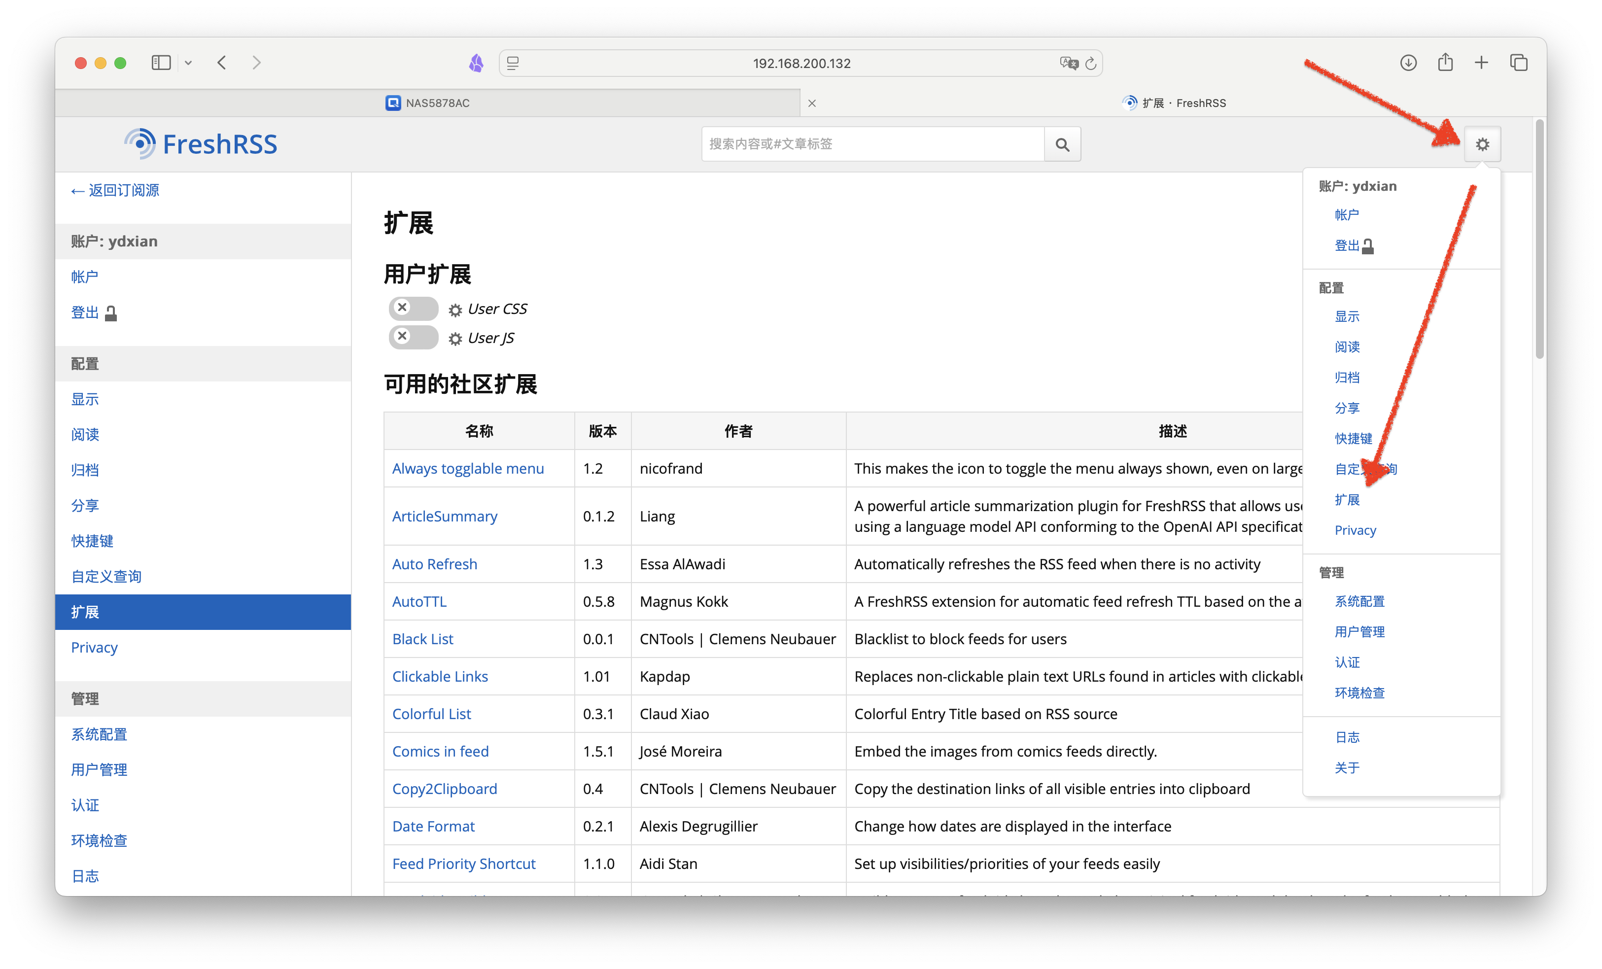Open ArticleSummary extension link
The height and width of the screenshot is (969, 1602).
445,516
